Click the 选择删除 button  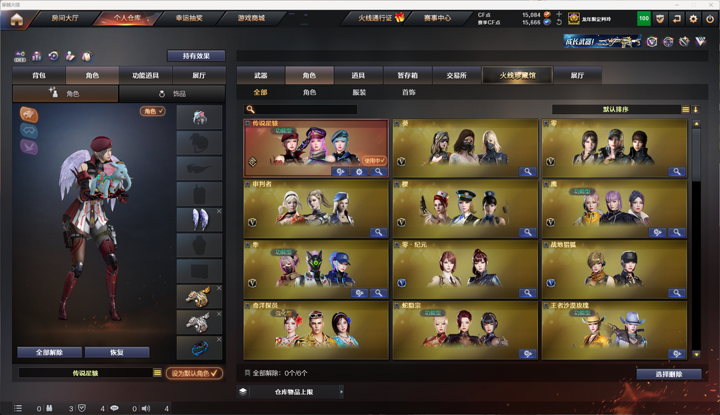point(669,374)
